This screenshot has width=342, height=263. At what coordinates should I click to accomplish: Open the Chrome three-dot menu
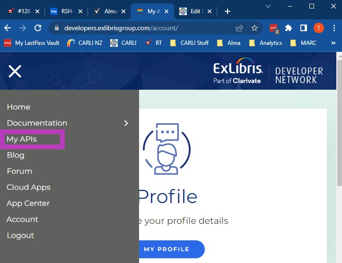334,28
